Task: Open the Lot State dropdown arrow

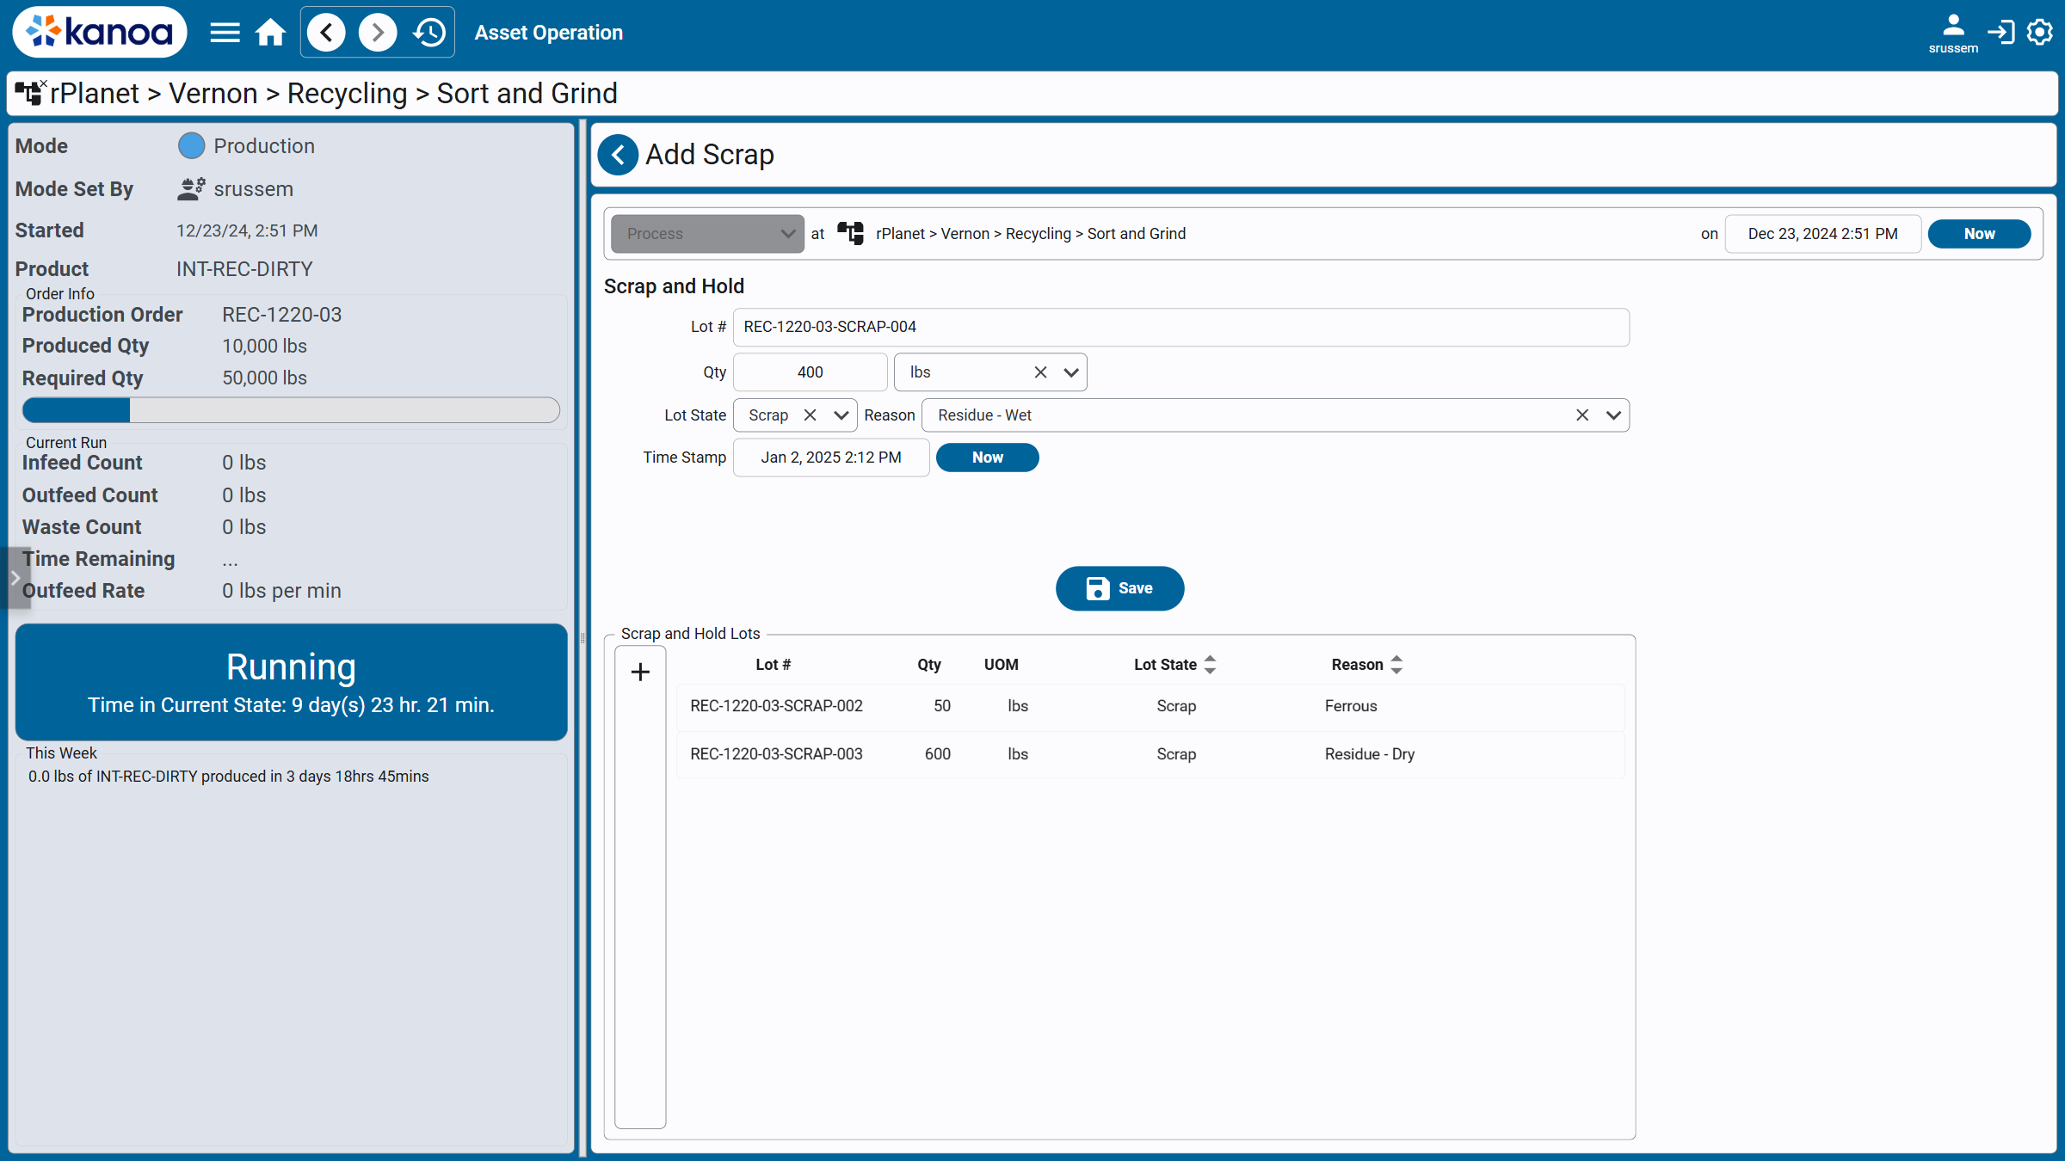Action: coord(841,415)
